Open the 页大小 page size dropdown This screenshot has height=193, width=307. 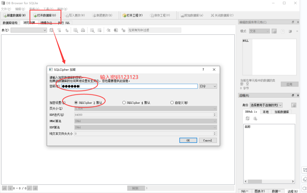146,109
